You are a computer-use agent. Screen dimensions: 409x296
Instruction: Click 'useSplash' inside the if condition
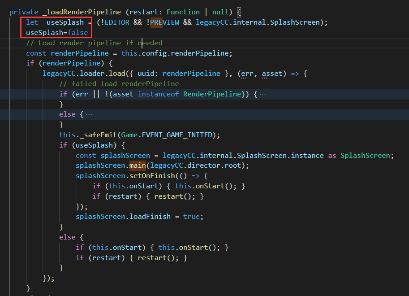[x=94, y=145]
